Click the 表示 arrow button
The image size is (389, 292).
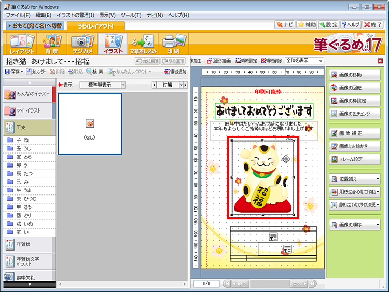(x=65, y=85)
